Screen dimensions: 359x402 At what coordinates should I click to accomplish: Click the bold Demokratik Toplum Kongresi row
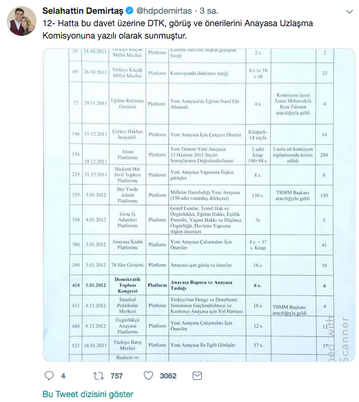(x=201, y=285)
